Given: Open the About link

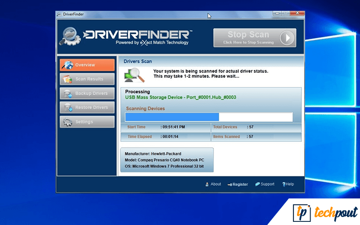Looking at the screenshot, I should coord(213,184).
